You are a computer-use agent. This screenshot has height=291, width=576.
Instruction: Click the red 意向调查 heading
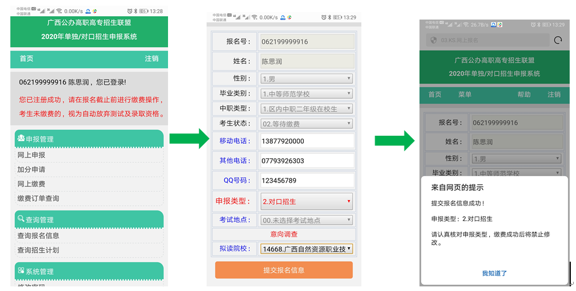point(284,234)
